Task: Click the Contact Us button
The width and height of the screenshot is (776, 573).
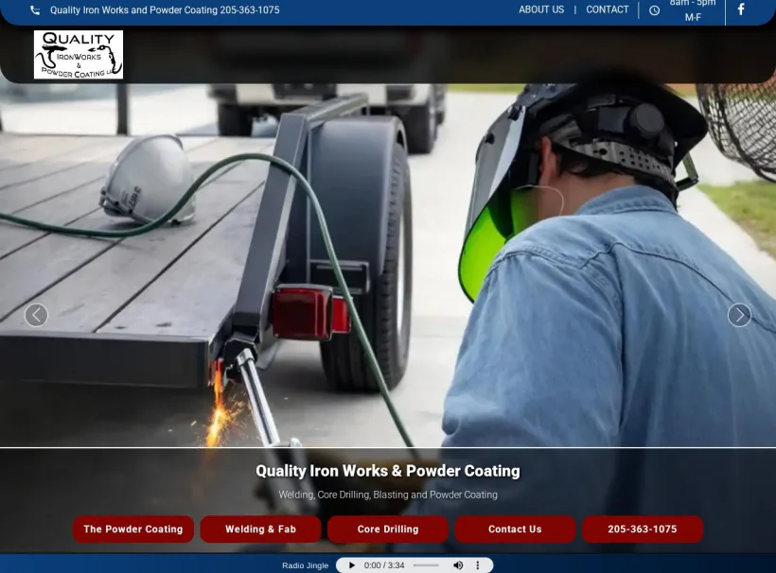Action: [x=515, y=530]
